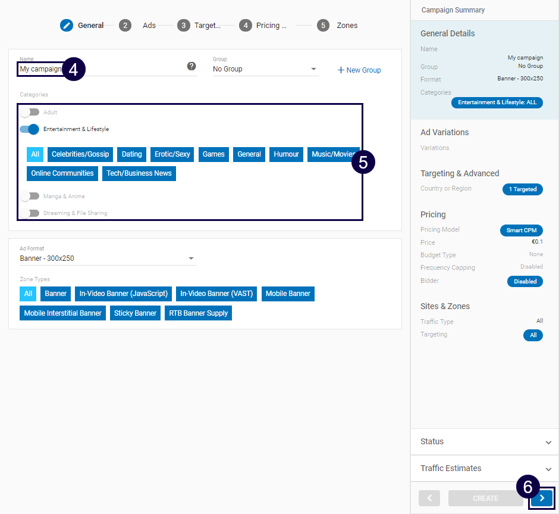Click the plus New Group link
This screenshot has width=559, height=514.
click(x=359, y=70)
